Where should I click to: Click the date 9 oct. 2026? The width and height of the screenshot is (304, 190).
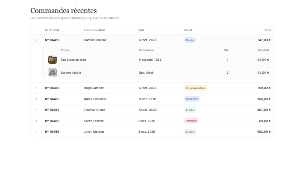[147, 121]
